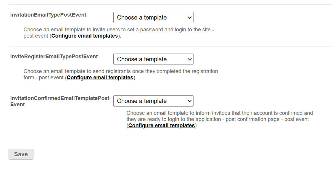Click the invitationEmailTypePostEvent field label

click(x=48, y=15)
